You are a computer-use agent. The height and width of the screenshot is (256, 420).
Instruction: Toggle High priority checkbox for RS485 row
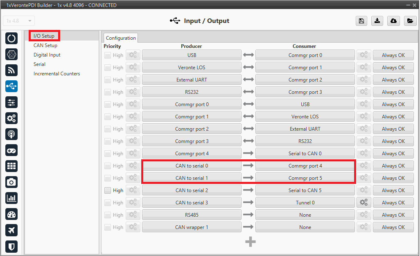[108, 215]
